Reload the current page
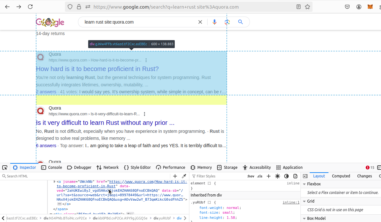The image size is (381, 222). pyautogui.click(x=30, y=7)
